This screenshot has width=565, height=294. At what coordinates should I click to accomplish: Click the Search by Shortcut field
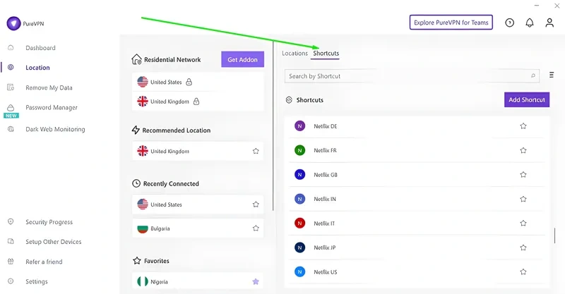click(412, 76)
